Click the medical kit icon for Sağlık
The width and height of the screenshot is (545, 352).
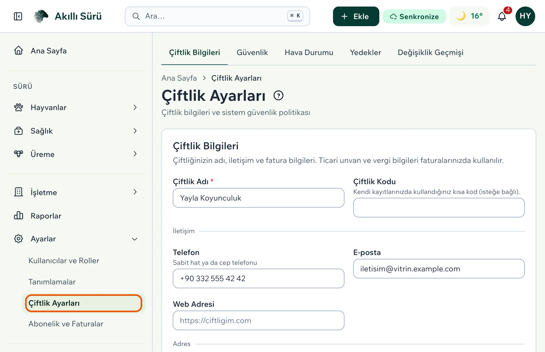tap(19, 131)
